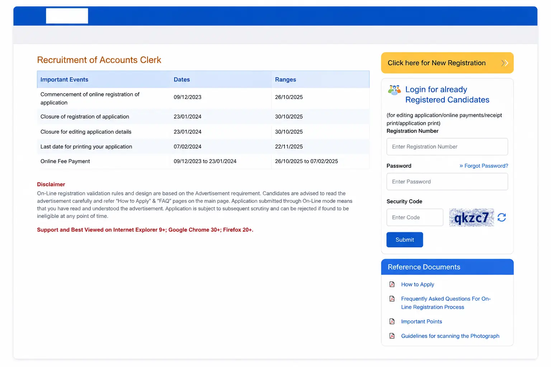The height and width of the screenshot is (367, 551).
Task: Submit the login form
Action: (x=405, y=240)
